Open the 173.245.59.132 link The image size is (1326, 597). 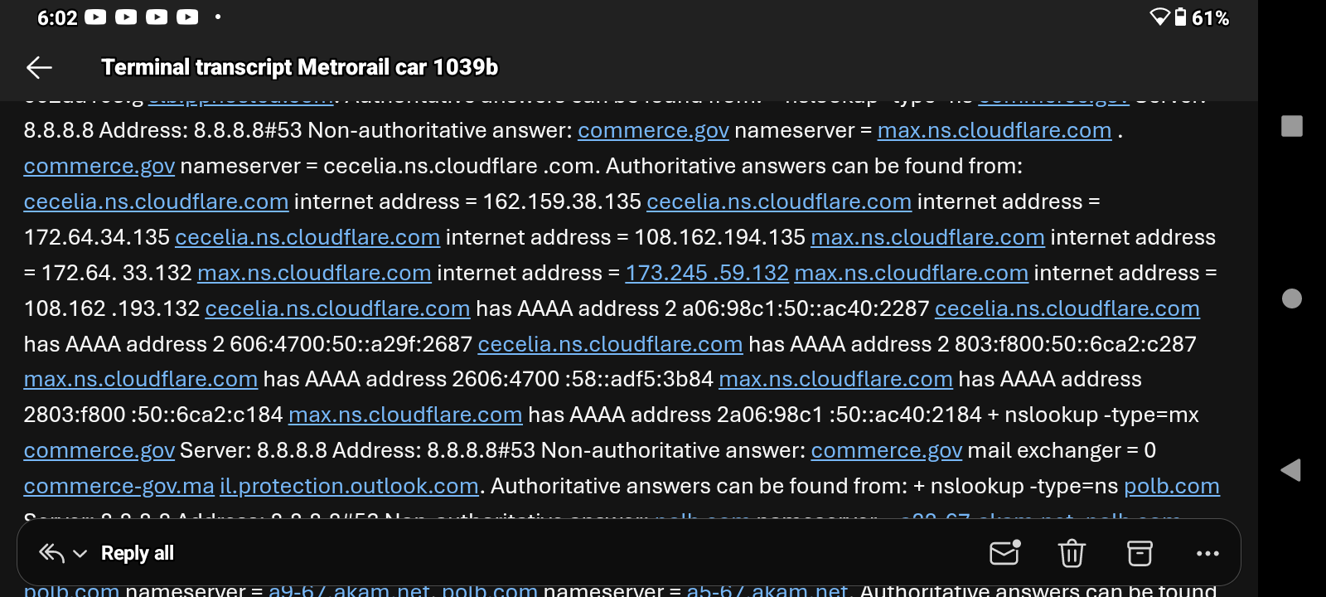(x=706, y=273)
